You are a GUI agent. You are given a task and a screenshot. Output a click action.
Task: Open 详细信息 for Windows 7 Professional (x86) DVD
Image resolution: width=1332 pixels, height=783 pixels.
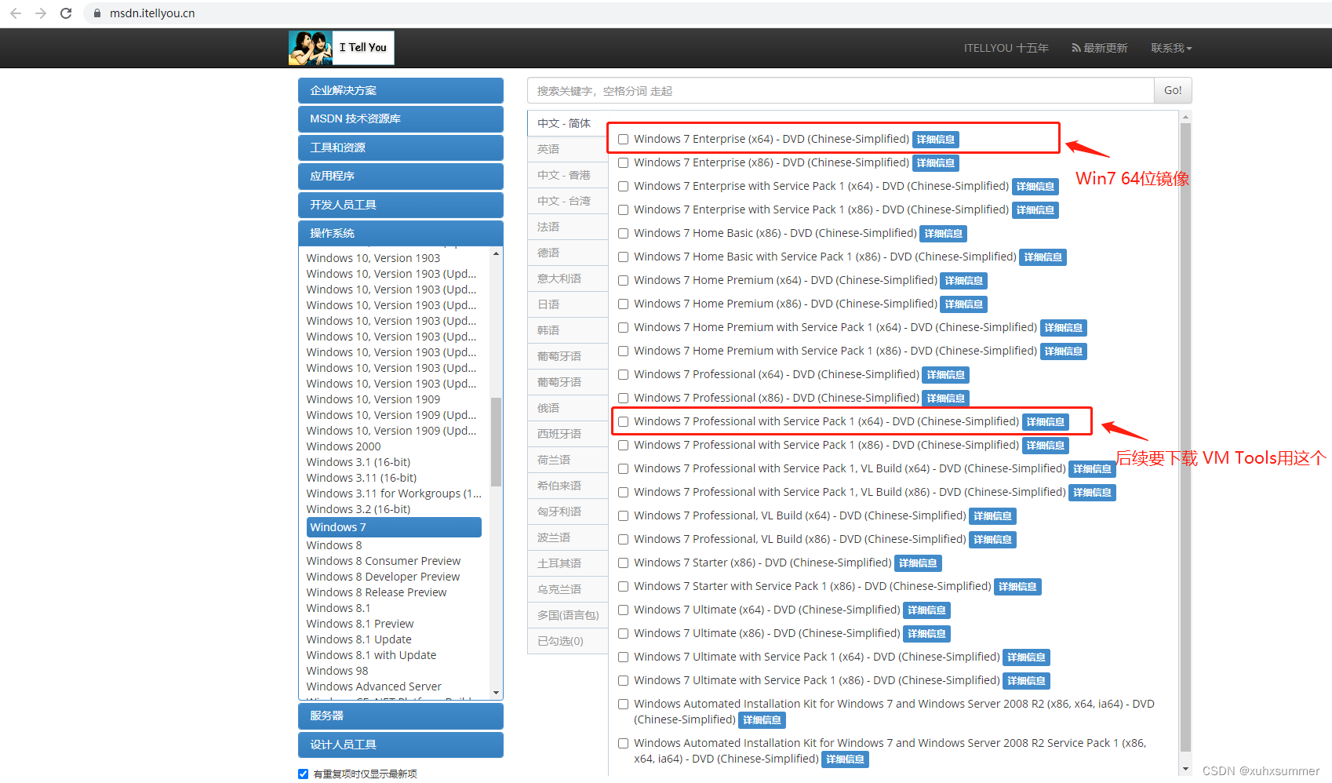pos(946,399)
